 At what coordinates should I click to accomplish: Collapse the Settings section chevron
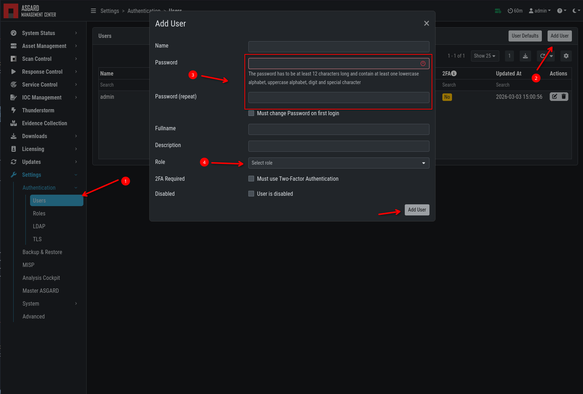[76, 175]
